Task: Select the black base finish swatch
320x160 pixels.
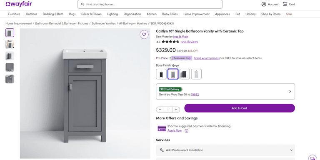Action: 161,74
